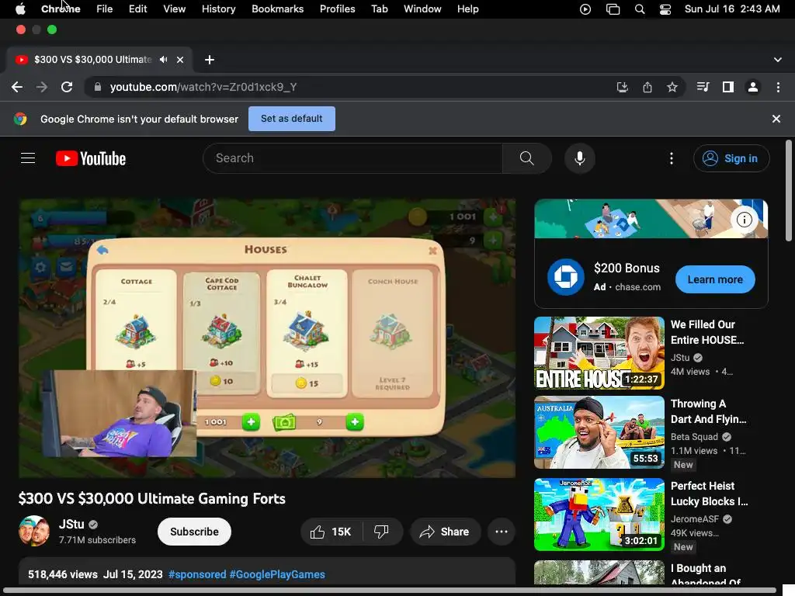Go to YouTube home via logo

coord(91,158)
